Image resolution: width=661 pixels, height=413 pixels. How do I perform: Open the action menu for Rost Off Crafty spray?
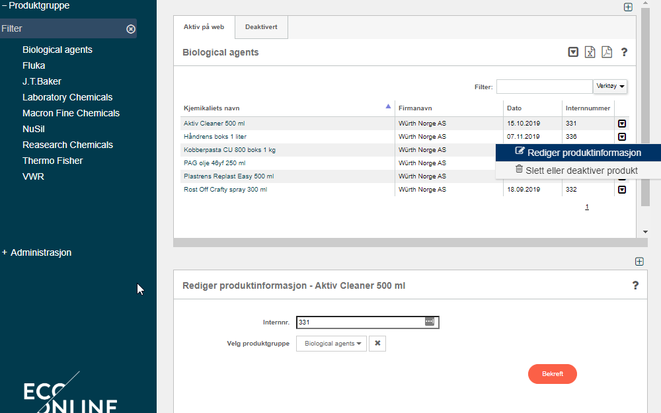(x=622, y=190)
